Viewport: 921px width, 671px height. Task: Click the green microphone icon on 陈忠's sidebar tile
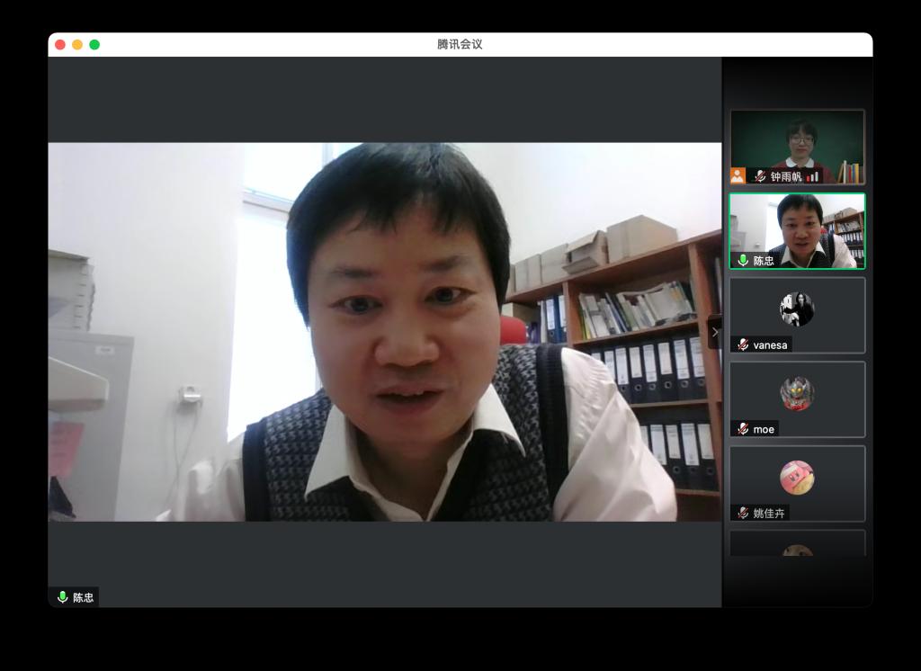click(x=743, y=260)
